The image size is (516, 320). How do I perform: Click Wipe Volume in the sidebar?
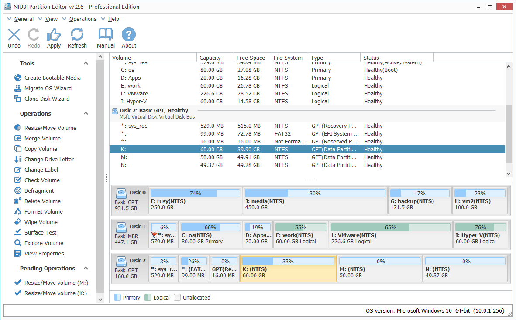click(x=41, y=222)
